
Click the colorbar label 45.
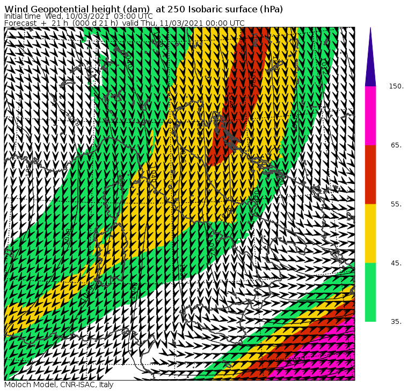[396, 263]
